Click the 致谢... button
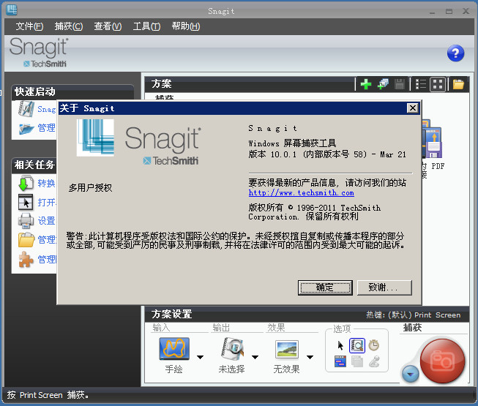Image resolution: width=478 pixels, height=406 pixels. point(384,287)
